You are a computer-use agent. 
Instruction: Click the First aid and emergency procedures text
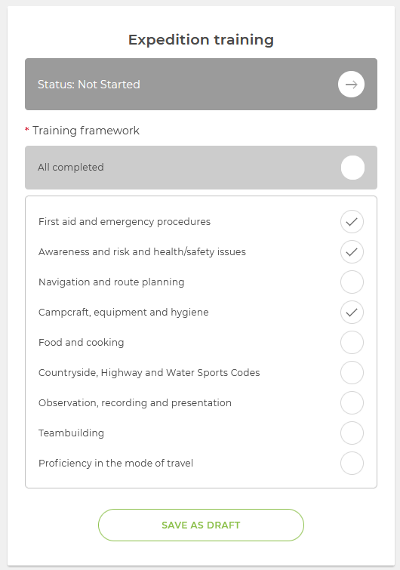click(125, 222)
